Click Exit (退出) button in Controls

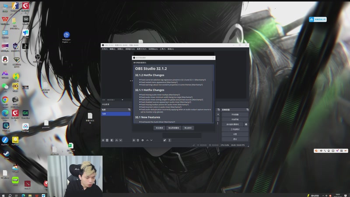pos(235,139)
